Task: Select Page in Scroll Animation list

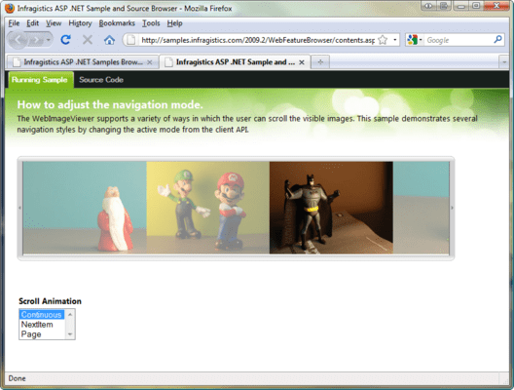Action: click(31, 334)
